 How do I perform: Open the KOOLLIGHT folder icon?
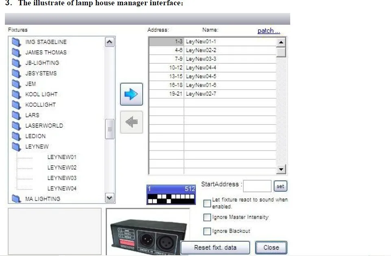click(x=16, y=105)
